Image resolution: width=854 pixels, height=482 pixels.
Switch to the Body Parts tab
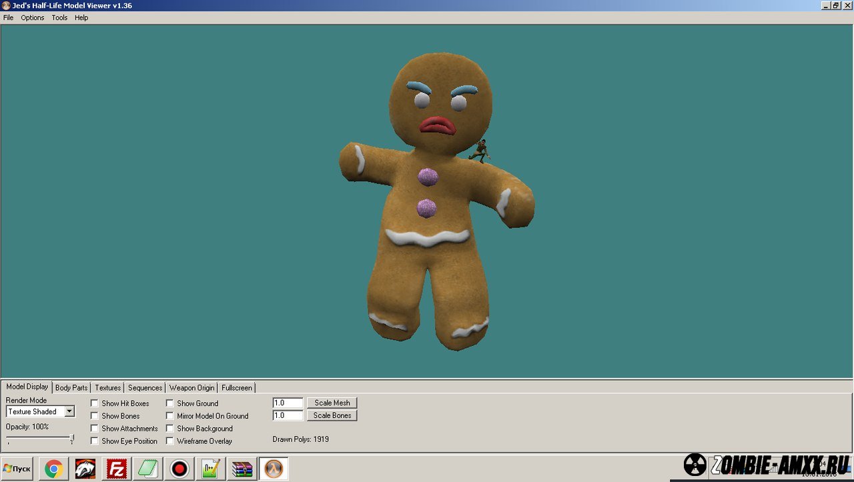pyautogui.click(x=71, y=388)
